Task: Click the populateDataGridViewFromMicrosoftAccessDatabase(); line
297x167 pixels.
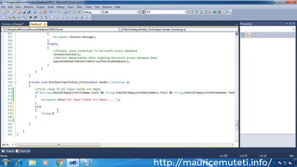Action: click(x=91, y=61)
